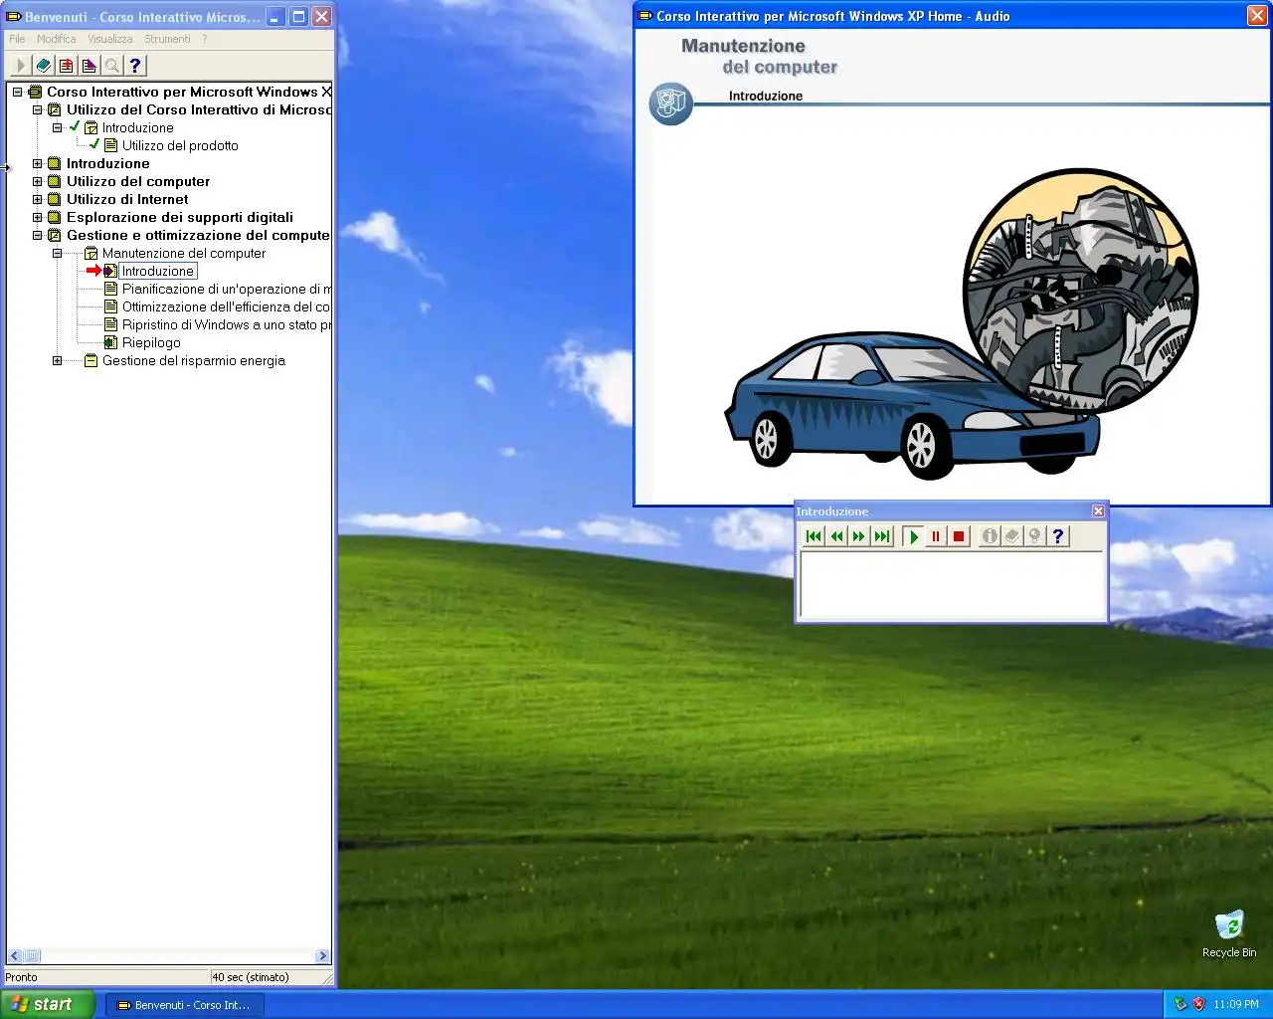Collapse the Manutenzione del computer node
1273x1019 pixels.
(58, 253)
